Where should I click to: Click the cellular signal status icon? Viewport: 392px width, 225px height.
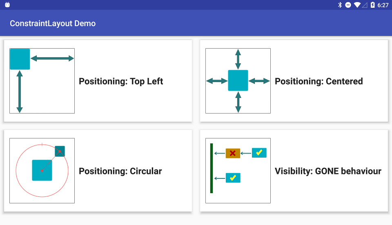point(365,5)
